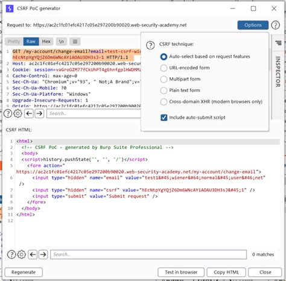The image size is (286, 281).
Task: Focus the request search field
Action: [x=94, y=113]
